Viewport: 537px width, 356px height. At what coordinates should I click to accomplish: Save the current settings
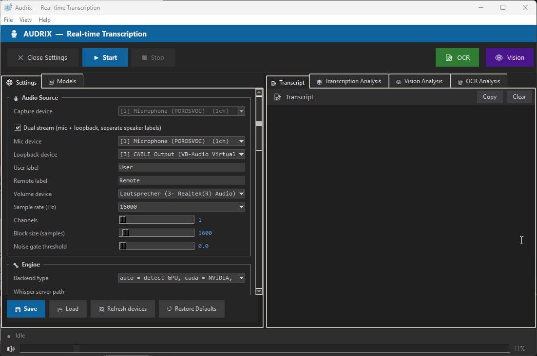pyautogui.click(x=26, y=309)
